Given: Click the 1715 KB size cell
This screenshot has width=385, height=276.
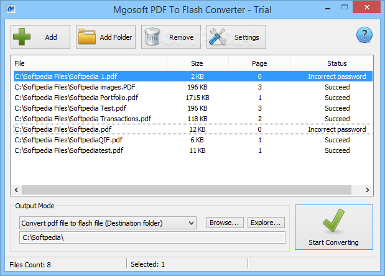Looking at the screenshot, I should [x=197, y=98].
